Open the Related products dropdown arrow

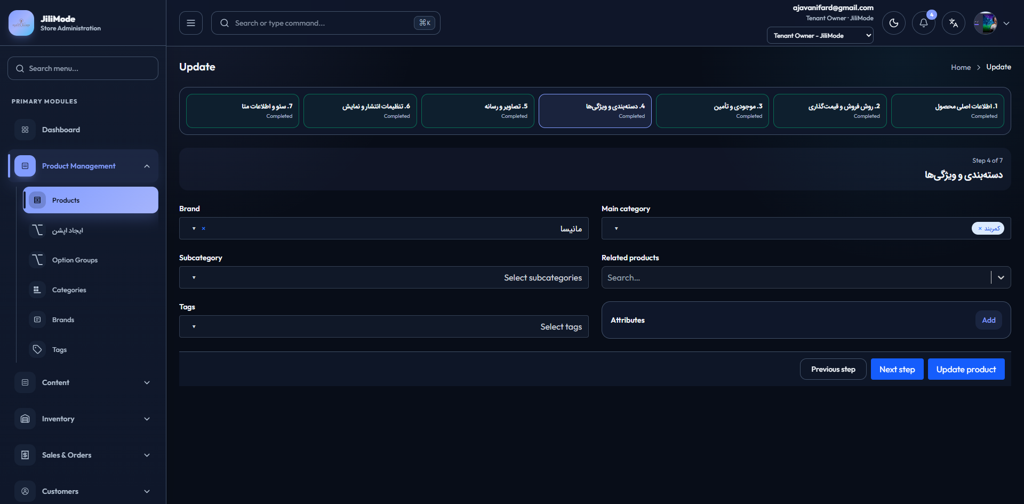click(1001, 277)
